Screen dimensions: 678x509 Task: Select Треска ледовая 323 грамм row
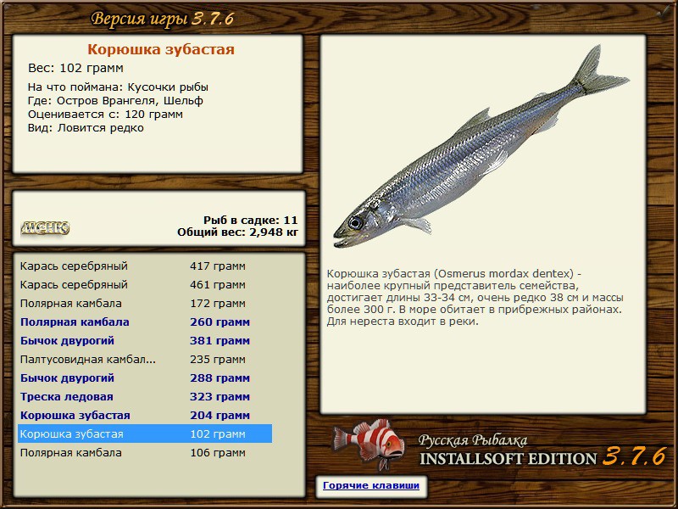pyautogui.click(x=145, y=396)
